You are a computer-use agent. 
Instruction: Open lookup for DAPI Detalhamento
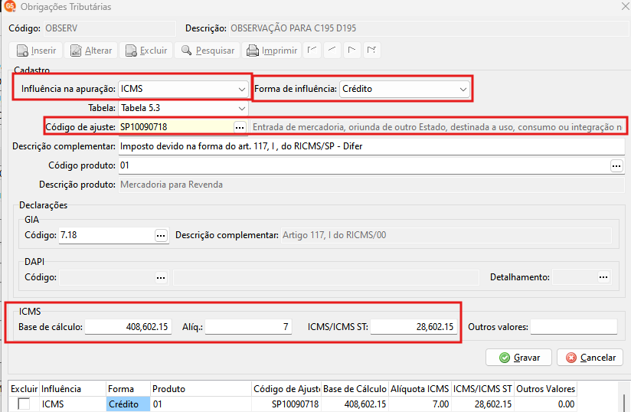[x=603, y=277]
